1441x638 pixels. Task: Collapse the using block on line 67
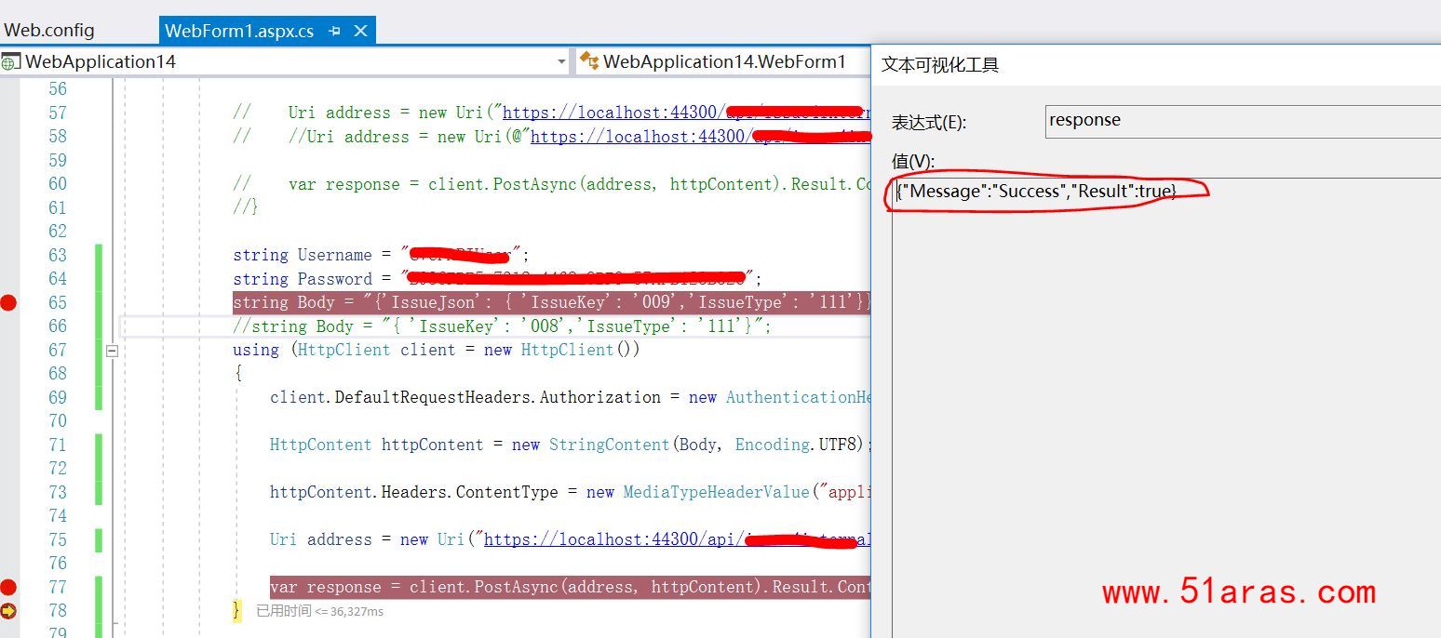pos(112,351)
